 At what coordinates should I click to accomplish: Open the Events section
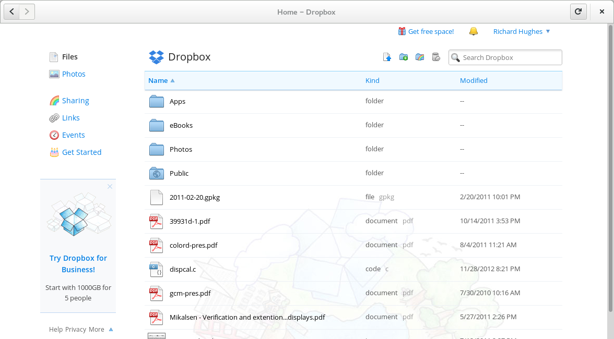pos(73,135)
